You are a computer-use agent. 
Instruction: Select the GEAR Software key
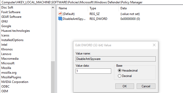click(11, 17)
